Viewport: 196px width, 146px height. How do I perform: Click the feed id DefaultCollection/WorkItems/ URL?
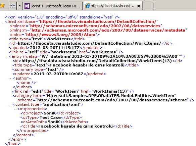(x=90, y=43)
